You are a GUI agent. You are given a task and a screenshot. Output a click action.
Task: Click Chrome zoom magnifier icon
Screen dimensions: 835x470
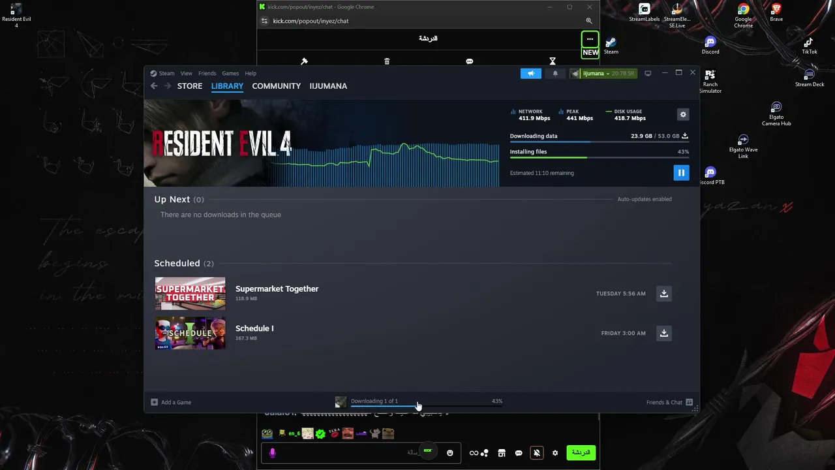pyautogui.click(x=589, y=21)
